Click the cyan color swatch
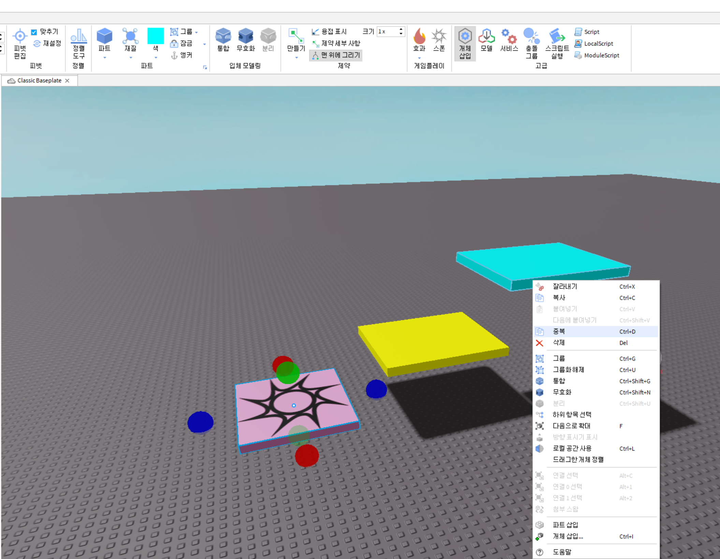The width and height of the screenshot is (720, 559). point(156,36)
